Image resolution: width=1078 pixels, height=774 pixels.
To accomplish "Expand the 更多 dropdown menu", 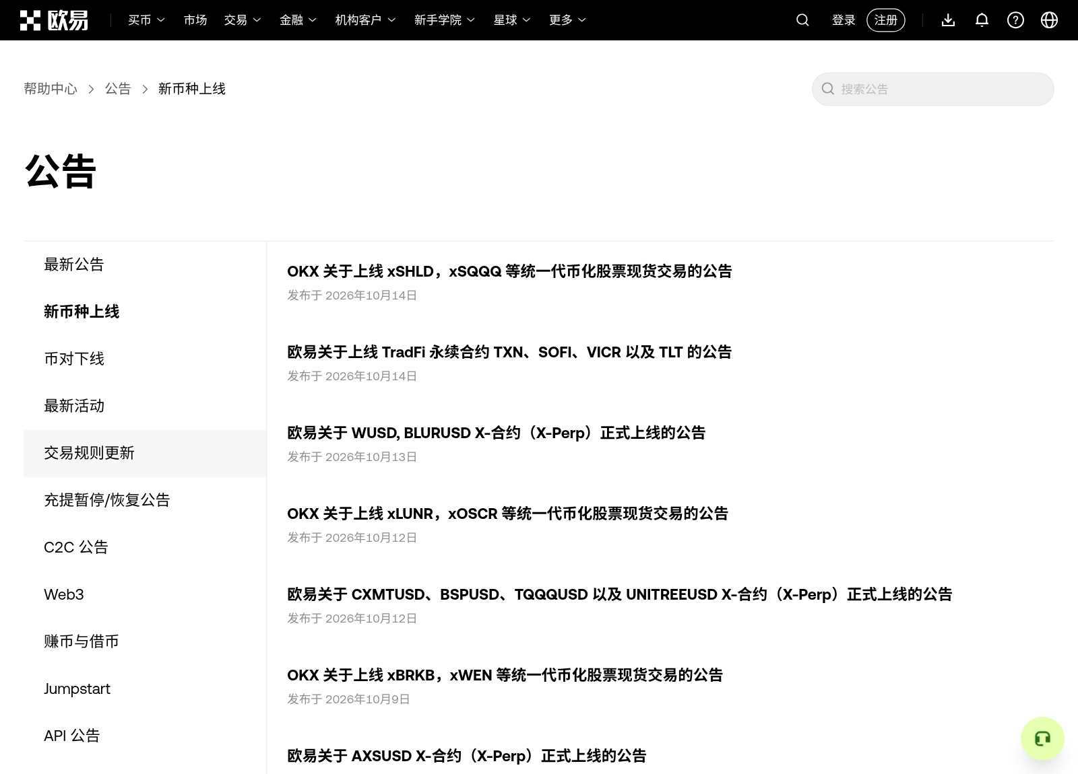I will (567, 20).
